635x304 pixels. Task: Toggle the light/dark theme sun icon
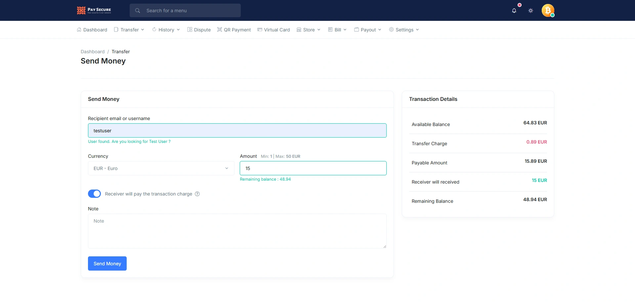pyautogui.click(x=530, y=11)
